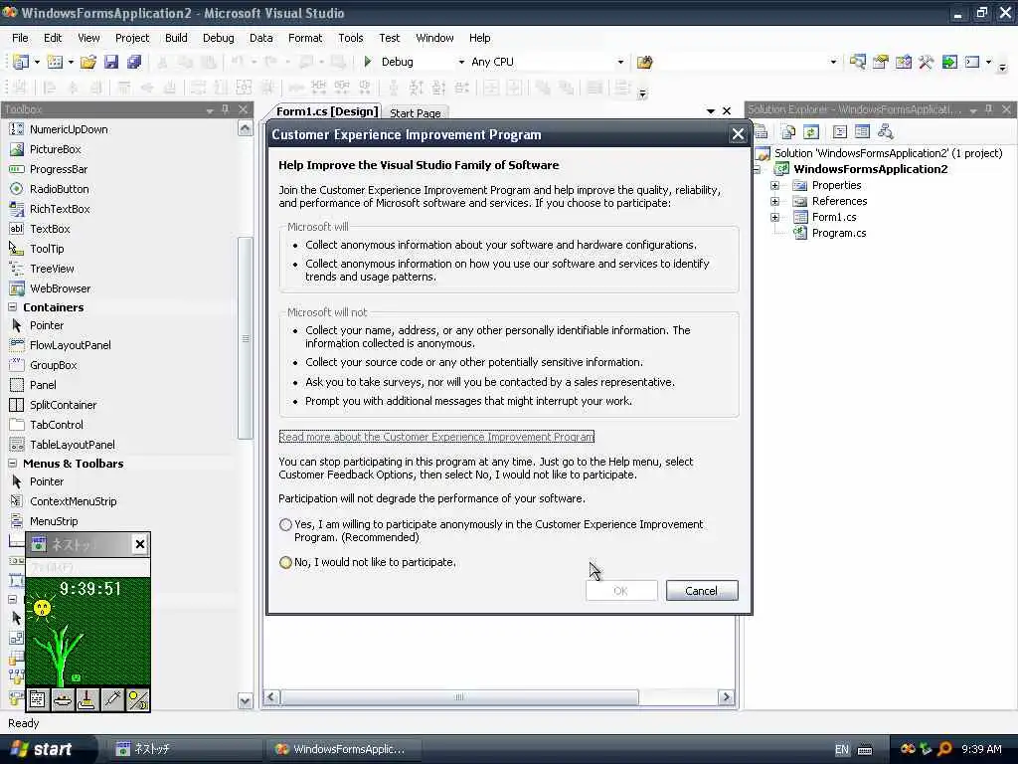
Task: Open the Build menu
Action: 176,38
